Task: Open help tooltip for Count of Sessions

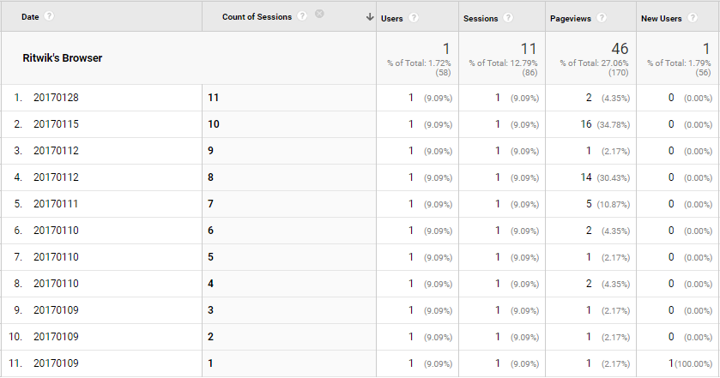Action: click(x=302, y=16)
